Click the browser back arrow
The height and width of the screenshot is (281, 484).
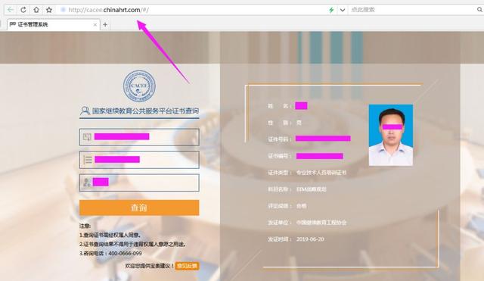click(x=10, y=10)
